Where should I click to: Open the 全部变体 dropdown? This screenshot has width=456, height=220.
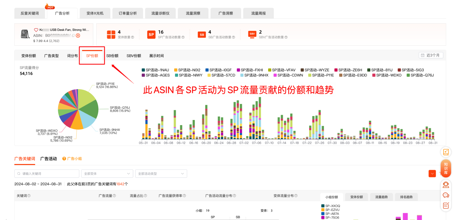coord(107,173)
